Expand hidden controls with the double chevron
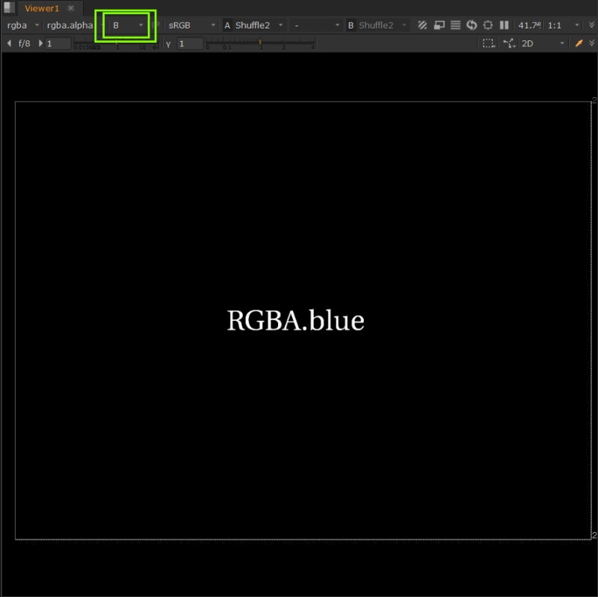The image size is (598, 597). 591,25
